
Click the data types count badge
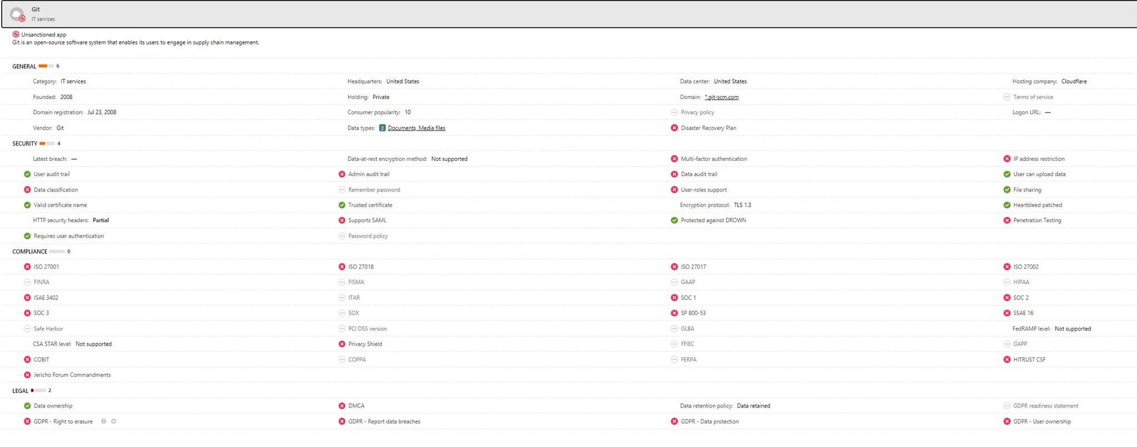pyautogui.click(x=382, y=128)
